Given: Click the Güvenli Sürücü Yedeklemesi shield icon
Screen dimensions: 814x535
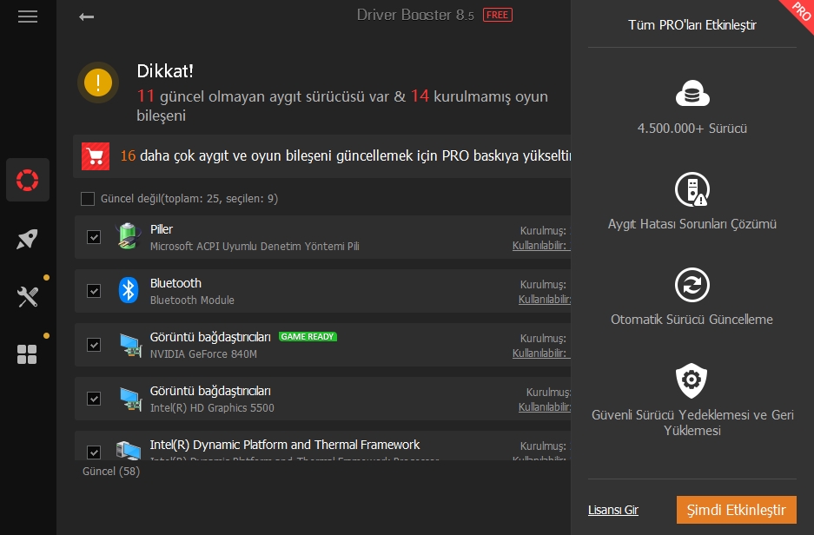Looking at the screenshot, I should pyautogui.click(x=692, y=380).
